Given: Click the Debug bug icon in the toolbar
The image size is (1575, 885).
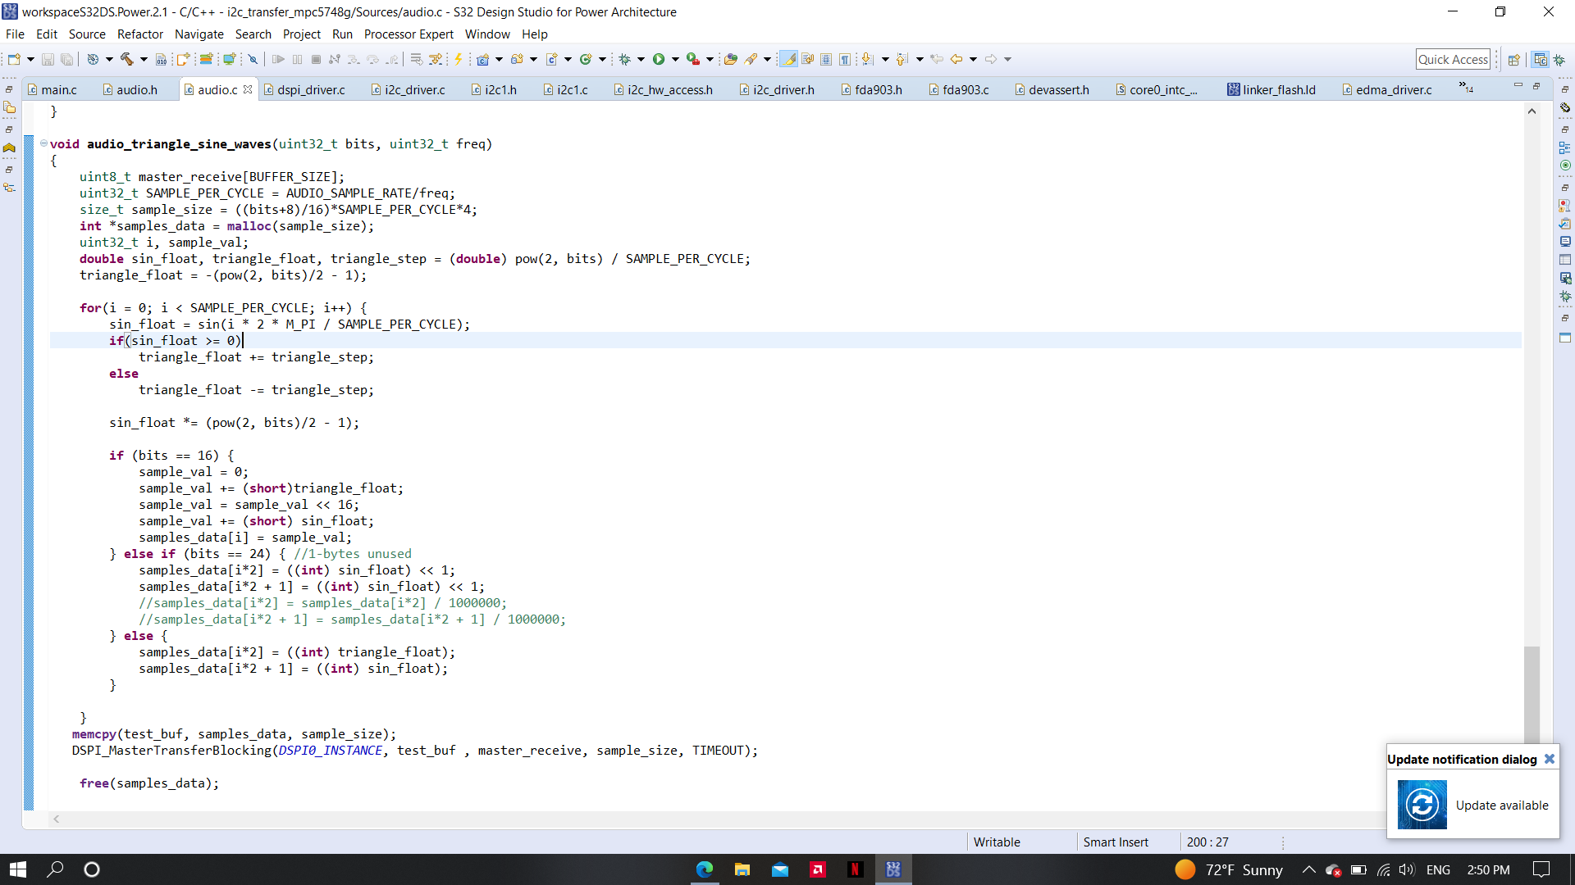Looking at the screenshot, I should point(625,59).
